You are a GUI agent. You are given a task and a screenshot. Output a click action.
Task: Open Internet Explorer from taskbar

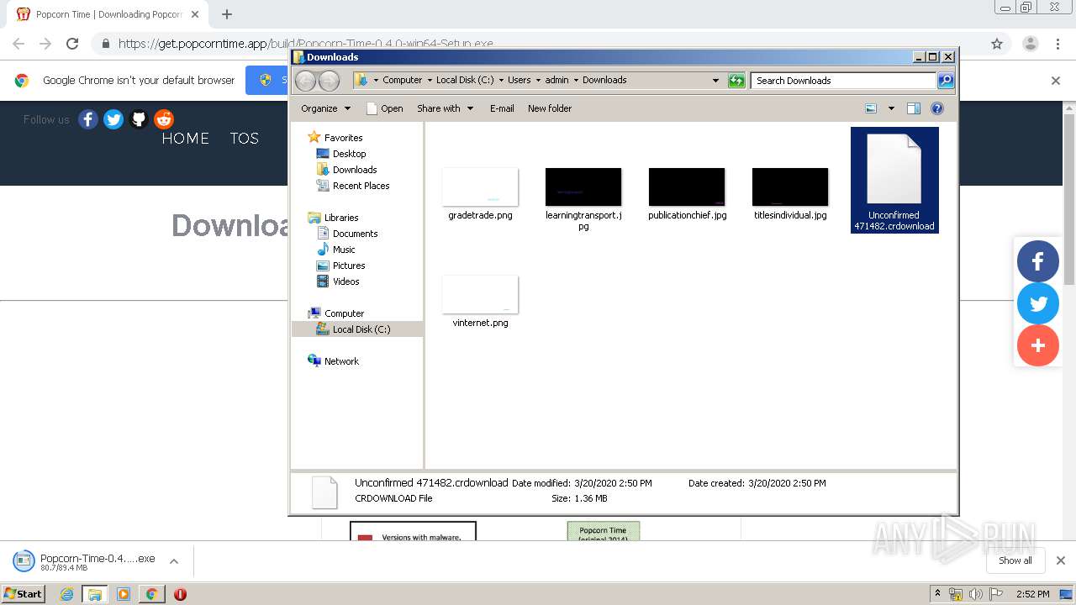tap(66, 594)
